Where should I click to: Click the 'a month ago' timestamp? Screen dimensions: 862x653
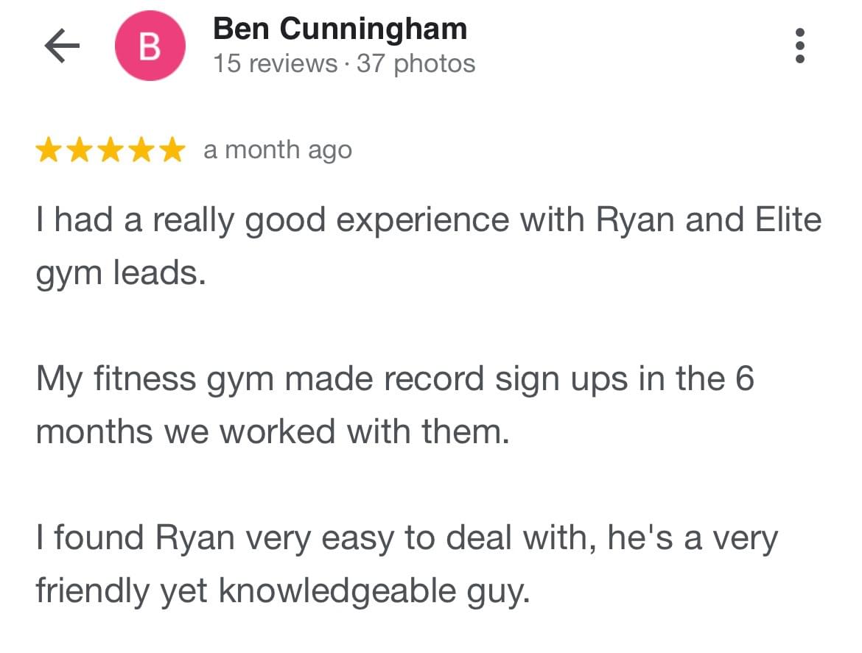[278, 150]
